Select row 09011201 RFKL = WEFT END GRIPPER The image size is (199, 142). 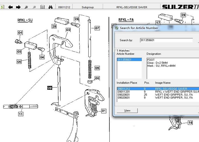tap(158, 92)
